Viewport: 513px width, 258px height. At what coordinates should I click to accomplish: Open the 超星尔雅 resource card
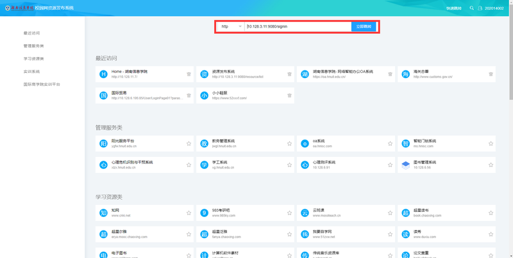[x=144, y=234]
